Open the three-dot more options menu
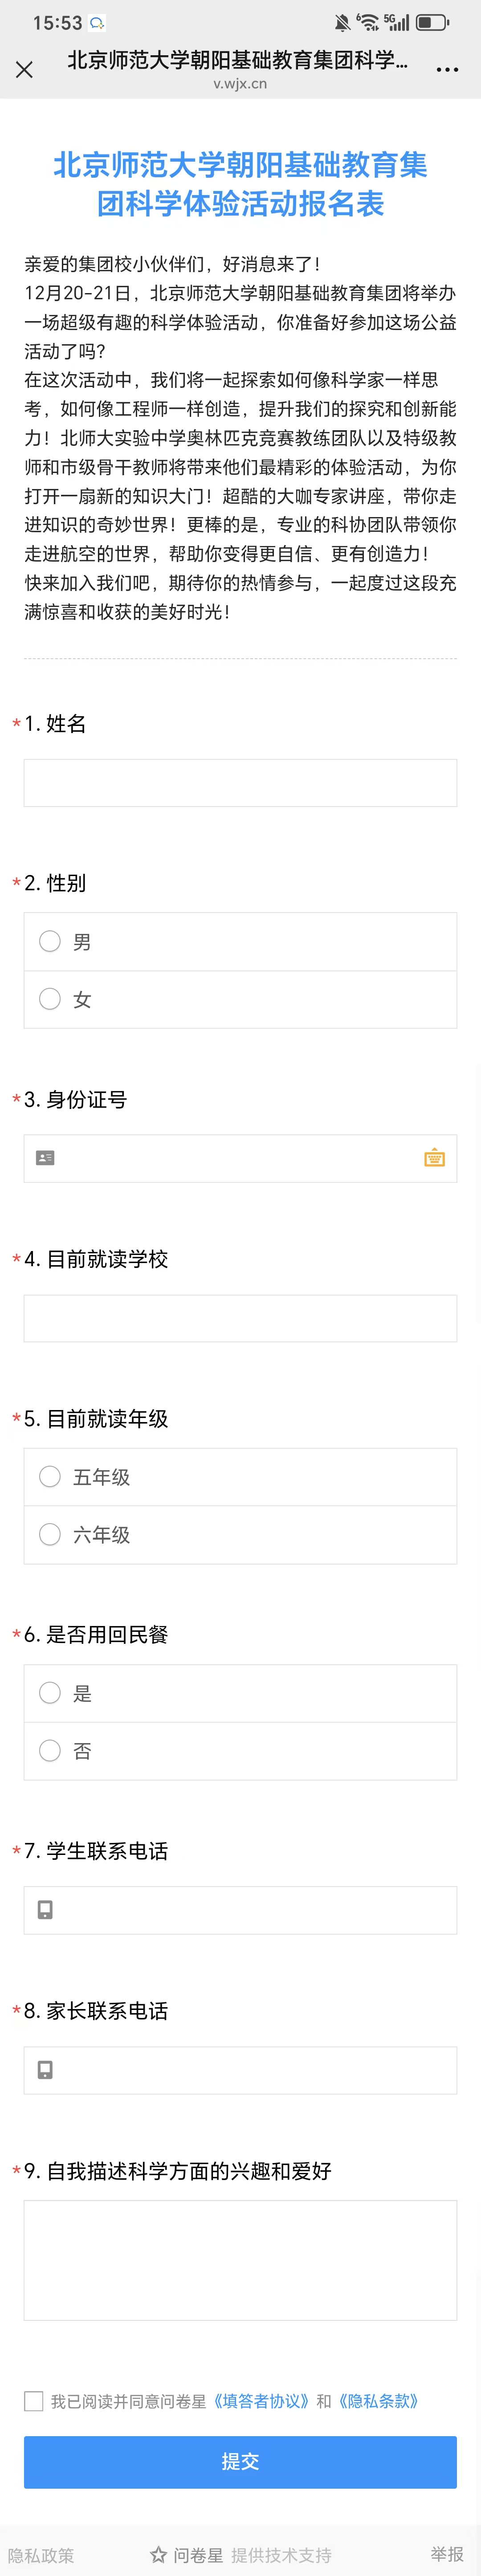The width and height of the screenshot is (481, 2576). tap(447, 69)
